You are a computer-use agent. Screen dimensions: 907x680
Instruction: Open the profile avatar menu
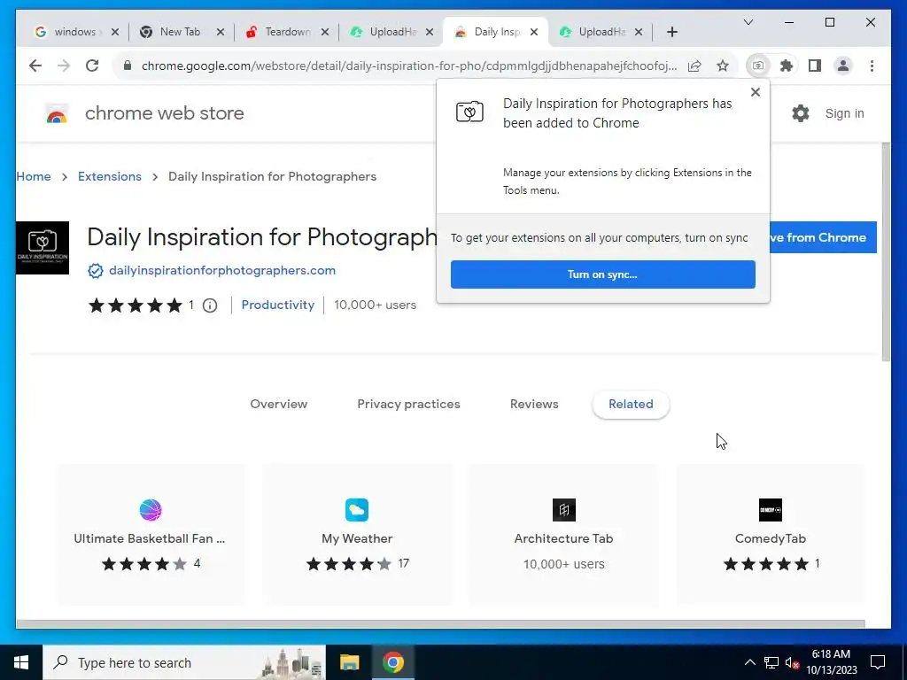[x=843, y=66]
